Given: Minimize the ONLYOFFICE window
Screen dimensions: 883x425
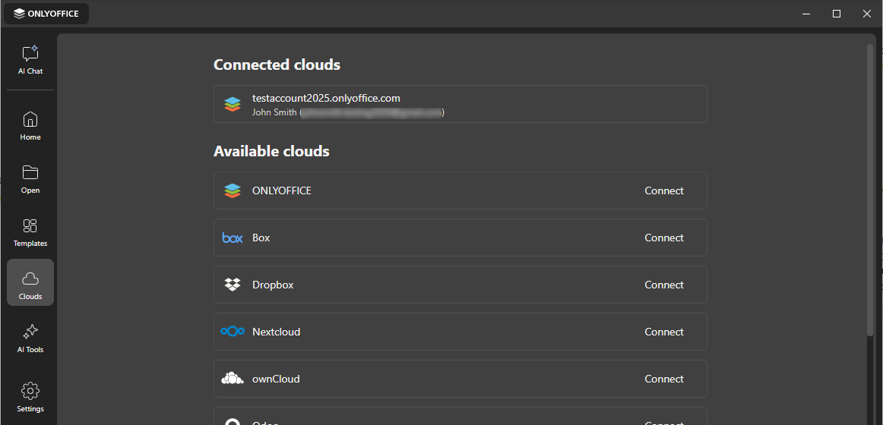Looking at the screenshot, I should [x=806, y=14].
